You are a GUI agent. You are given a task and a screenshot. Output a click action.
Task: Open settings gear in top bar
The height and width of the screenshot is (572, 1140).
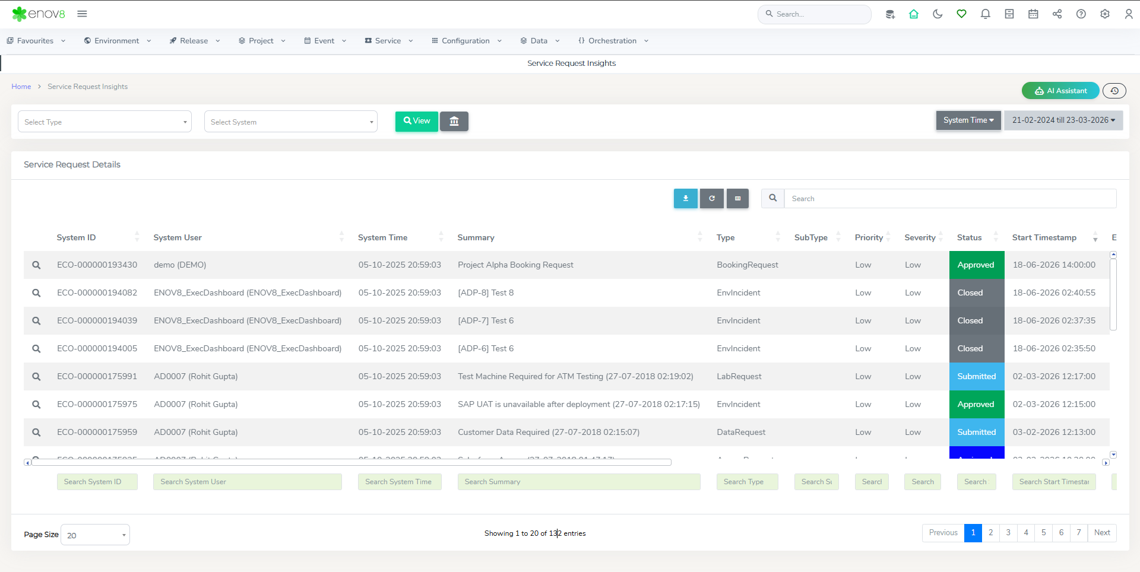pyautogui.click(x=1104, y=14)
